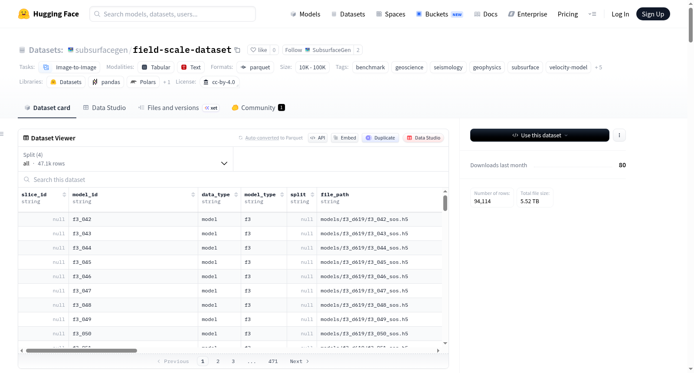Image resolution: width=694 pixels, height=373 pixels.
Task: Click the Embed viewer button
Action: coord(344,138)
